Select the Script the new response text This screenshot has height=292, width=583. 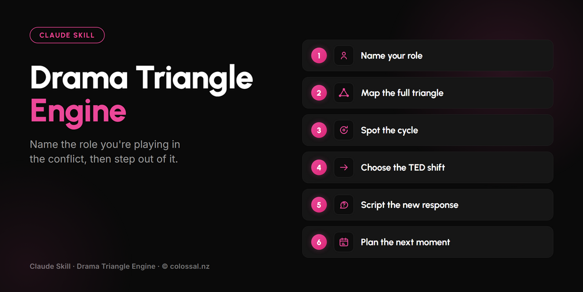pos(410,205)
